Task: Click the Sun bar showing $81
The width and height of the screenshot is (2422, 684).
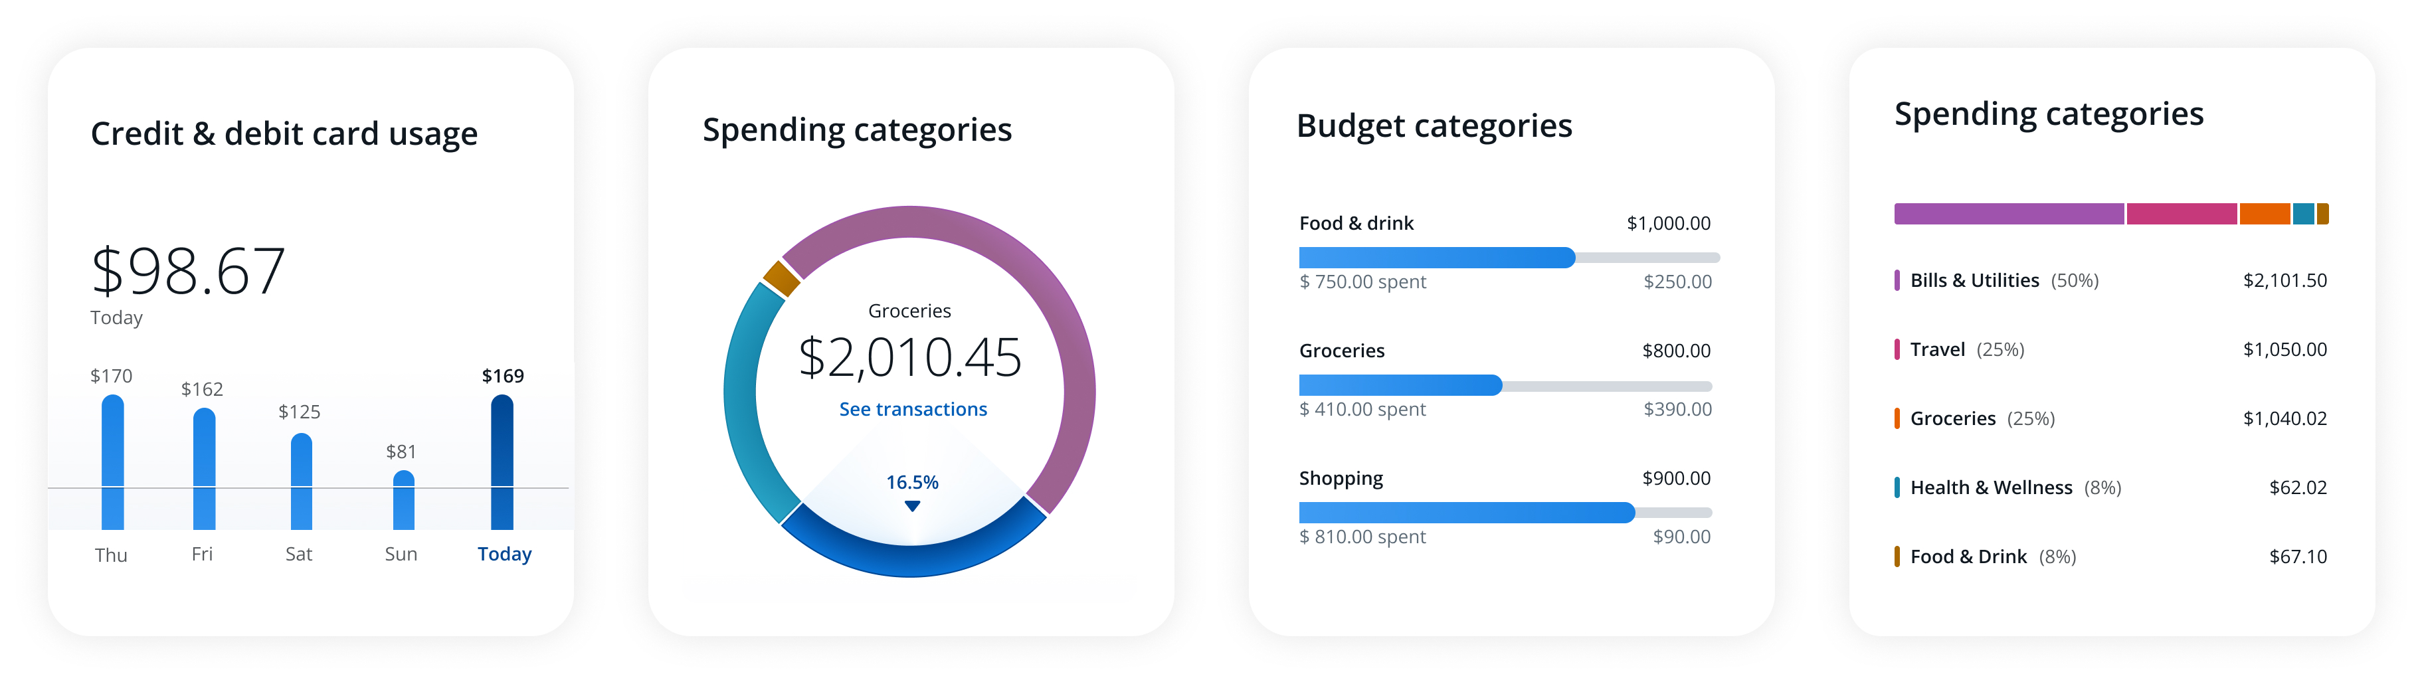Action: point(403,500)
